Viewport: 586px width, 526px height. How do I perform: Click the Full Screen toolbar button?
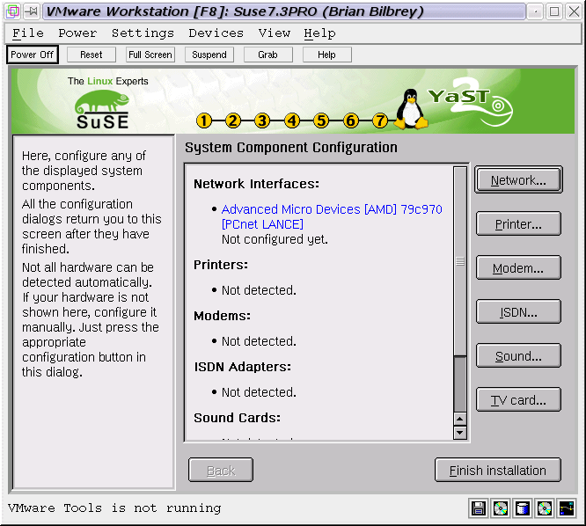(150, 55)
